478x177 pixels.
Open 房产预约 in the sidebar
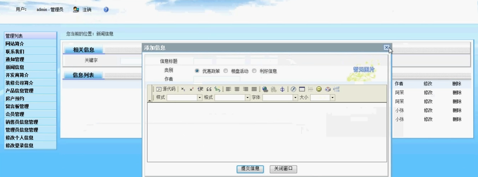30,98
